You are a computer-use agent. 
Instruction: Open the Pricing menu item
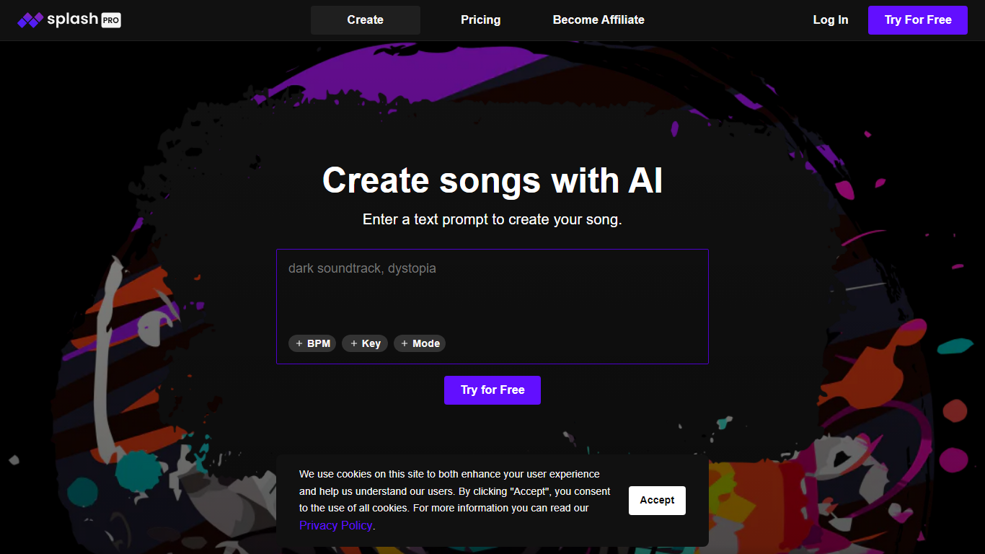pyautogui.click(x=480, y=20)
